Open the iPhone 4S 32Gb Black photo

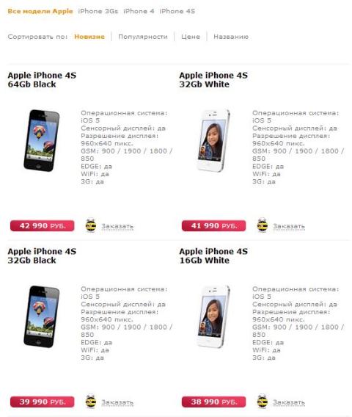click(x=42, y=316)
